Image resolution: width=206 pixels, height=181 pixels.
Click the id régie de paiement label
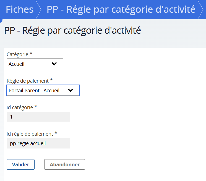coord(30,134)
